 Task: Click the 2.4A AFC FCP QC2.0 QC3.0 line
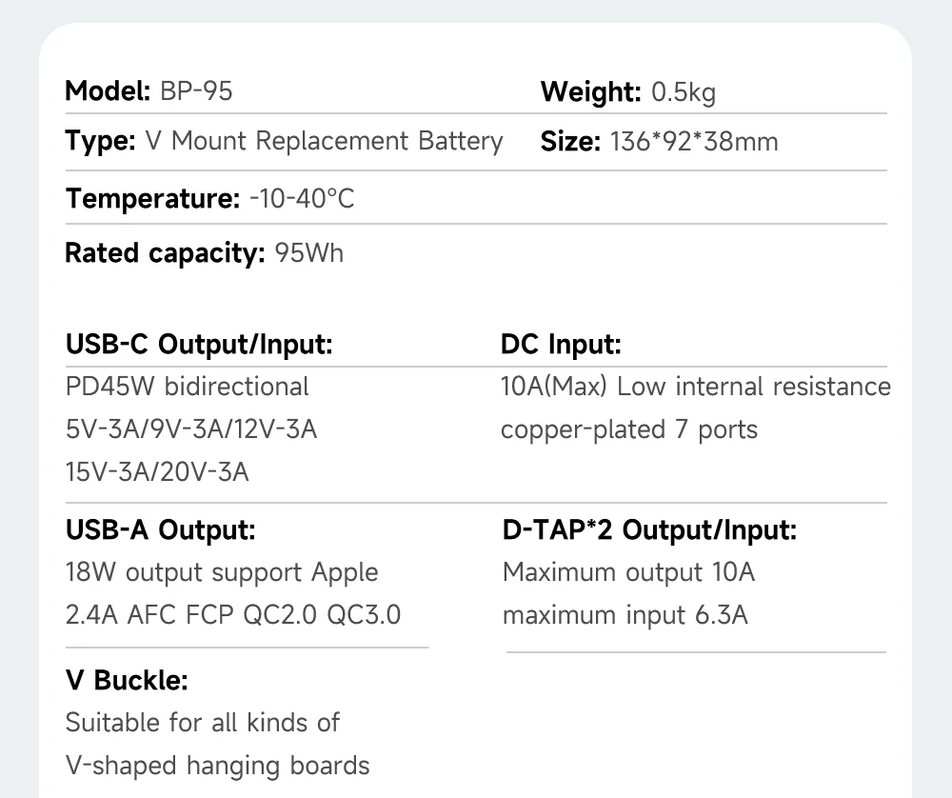point(232,615)
